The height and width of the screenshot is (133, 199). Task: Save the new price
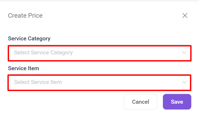[177, 102]
